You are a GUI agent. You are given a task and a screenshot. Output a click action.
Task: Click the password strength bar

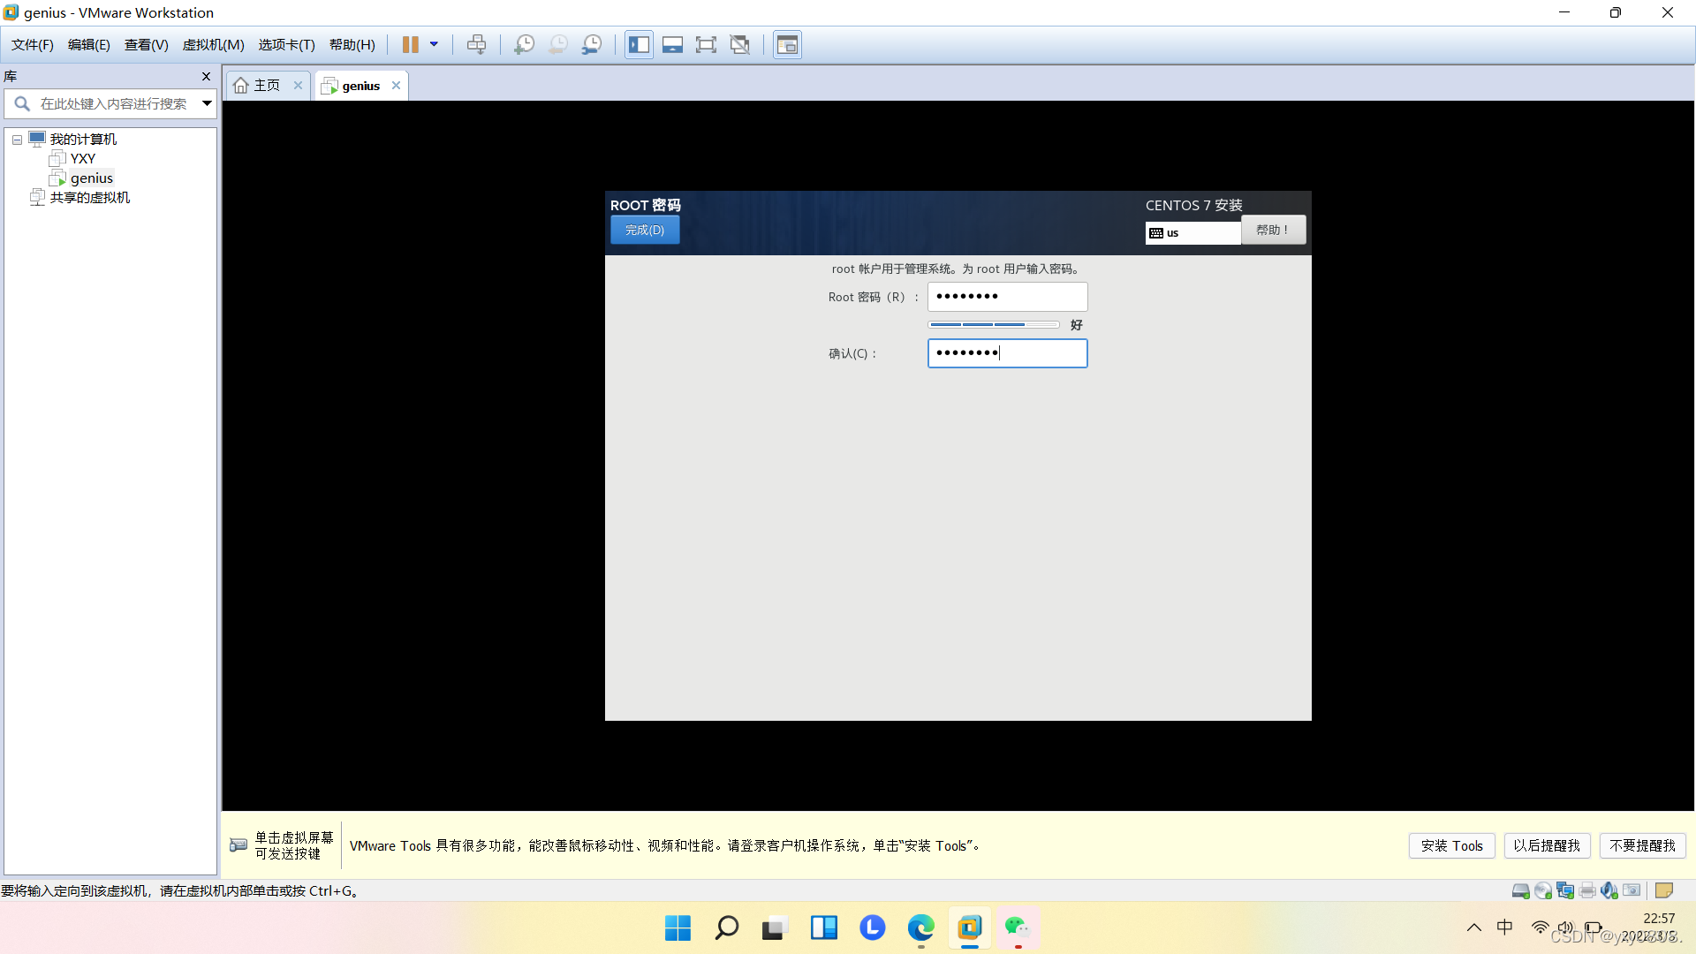coord(994,325)
